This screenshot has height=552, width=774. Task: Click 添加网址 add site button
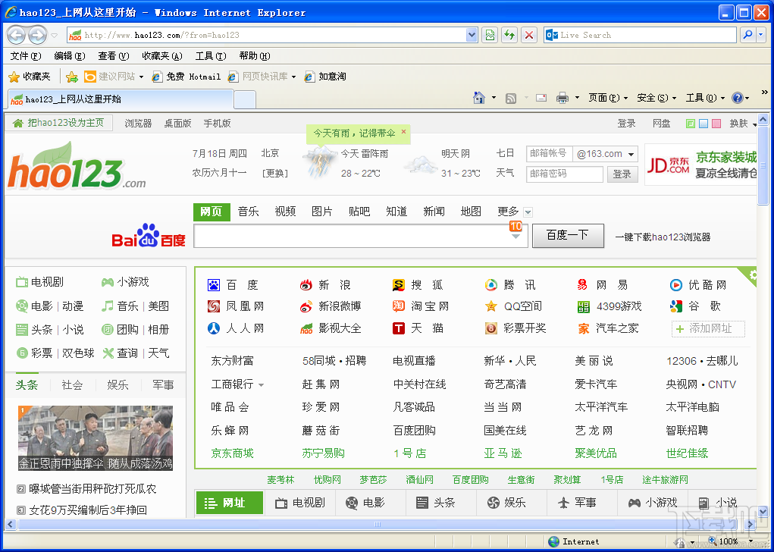708,329
